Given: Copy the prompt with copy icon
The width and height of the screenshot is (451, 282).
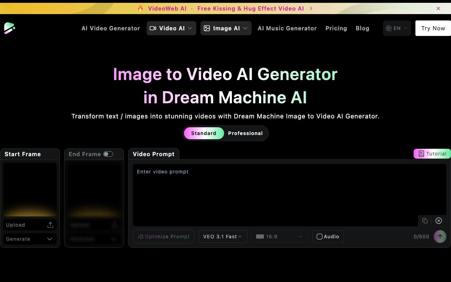Looking at the screenshot, I should [425, 221].
